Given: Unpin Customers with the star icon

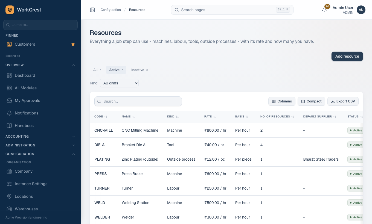Looking at the screenshot, I should pyautogui.click(x=73, y=44).
